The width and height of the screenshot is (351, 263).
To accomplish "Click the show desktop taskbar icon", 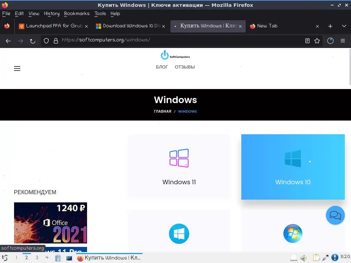I will (x=69, y=258).
